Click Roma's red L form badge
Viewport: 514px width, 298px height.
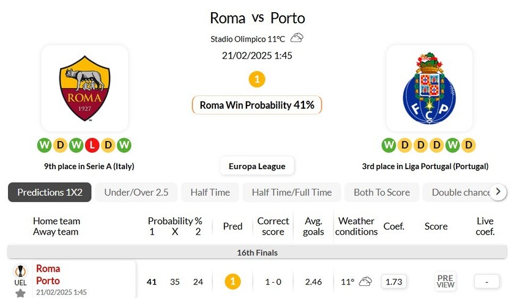pos(92,145)
